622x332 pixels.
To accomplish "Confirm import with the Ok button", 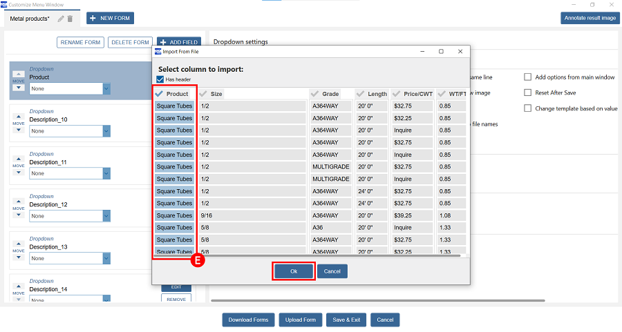I will pos(294,271).
